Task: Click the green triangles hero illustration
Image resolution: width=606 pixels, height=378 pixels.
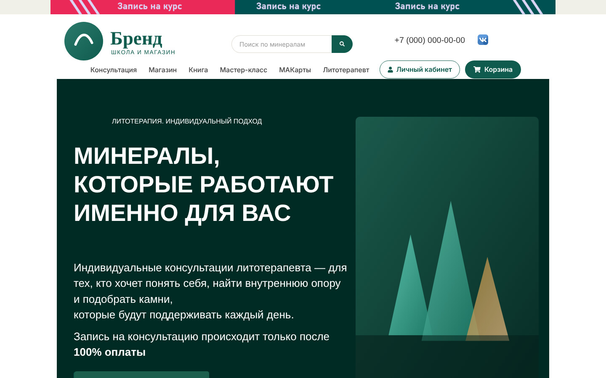Action: pyautogui.click(x=447, y=247)
